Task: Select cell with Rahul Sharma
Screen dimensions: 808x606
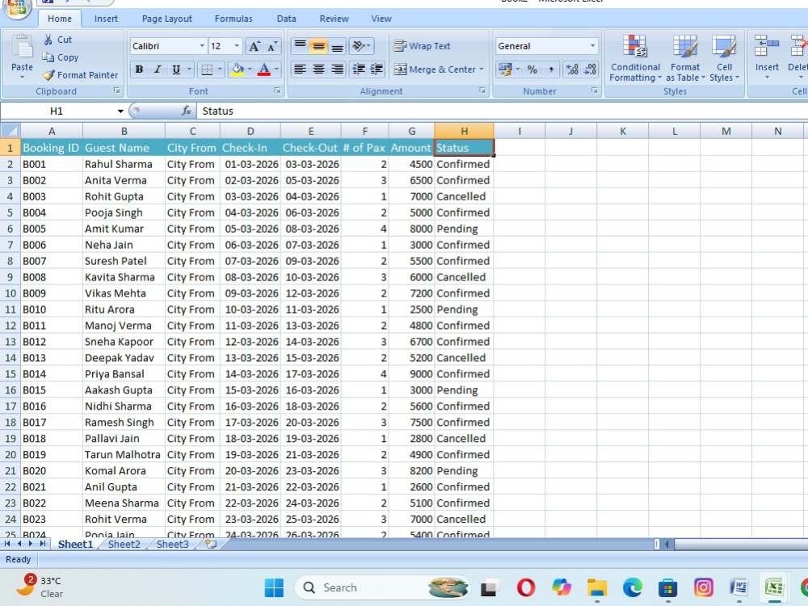Action: pyautogui.click(x=124, y=164)
